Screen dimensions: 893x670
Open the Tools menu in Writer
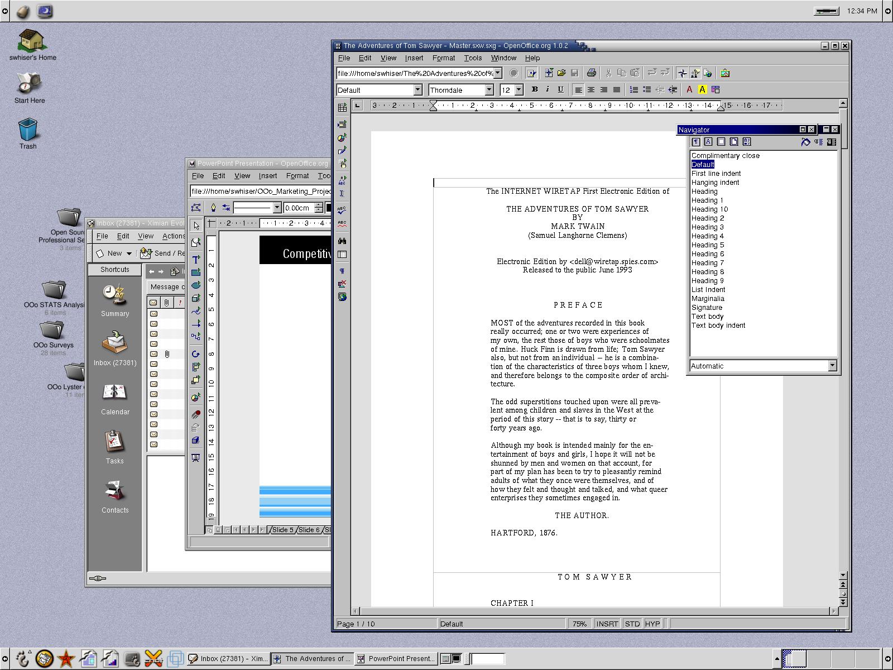tap(473, 58)
